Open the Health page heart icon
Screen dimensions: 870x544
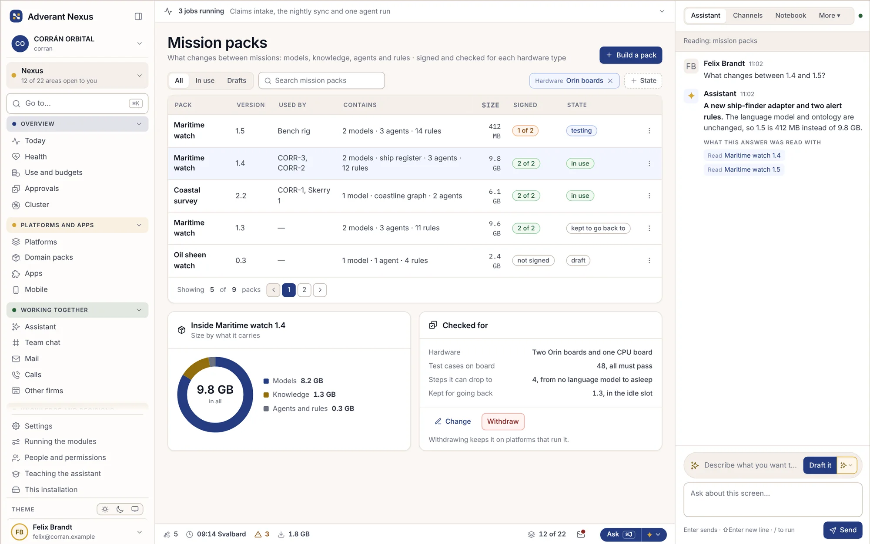click(16, 156)
